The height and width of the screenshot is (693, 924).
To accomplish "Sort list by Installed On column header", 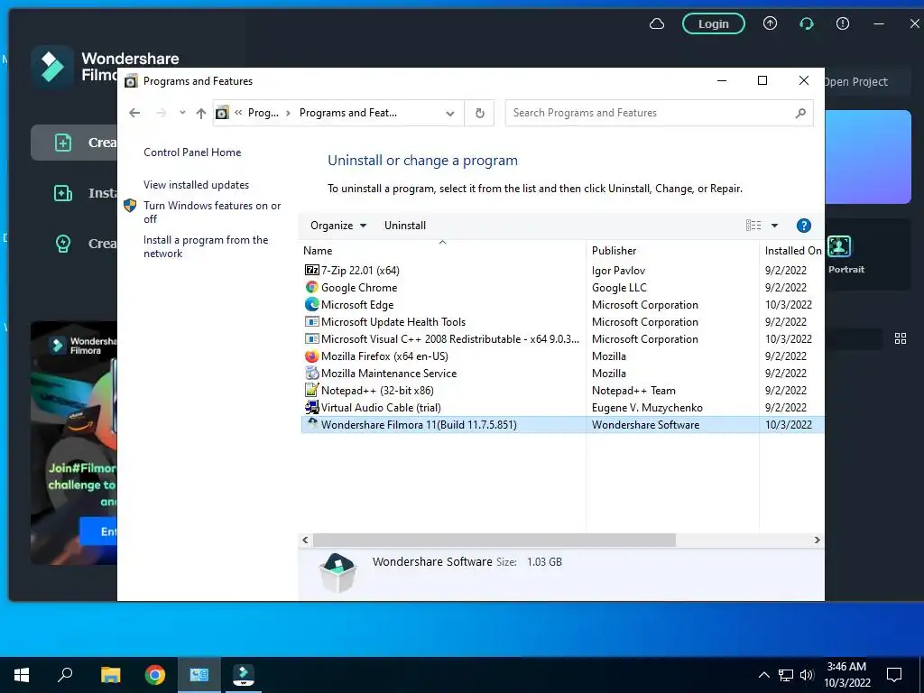I will click(x=792, y=251).
